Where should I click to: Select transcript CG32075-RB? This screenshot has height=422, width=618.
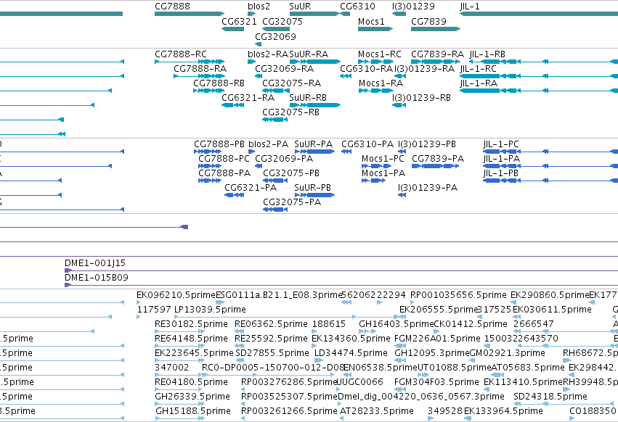(x=275, y=120)
